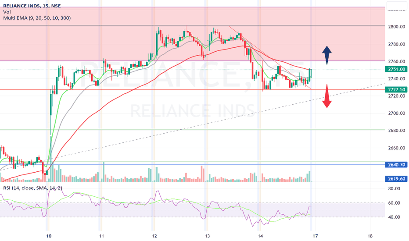Screen dimensions: 409x241
Task: Click the RSI 80.00 scale label
Action: (x=394, y=188)
